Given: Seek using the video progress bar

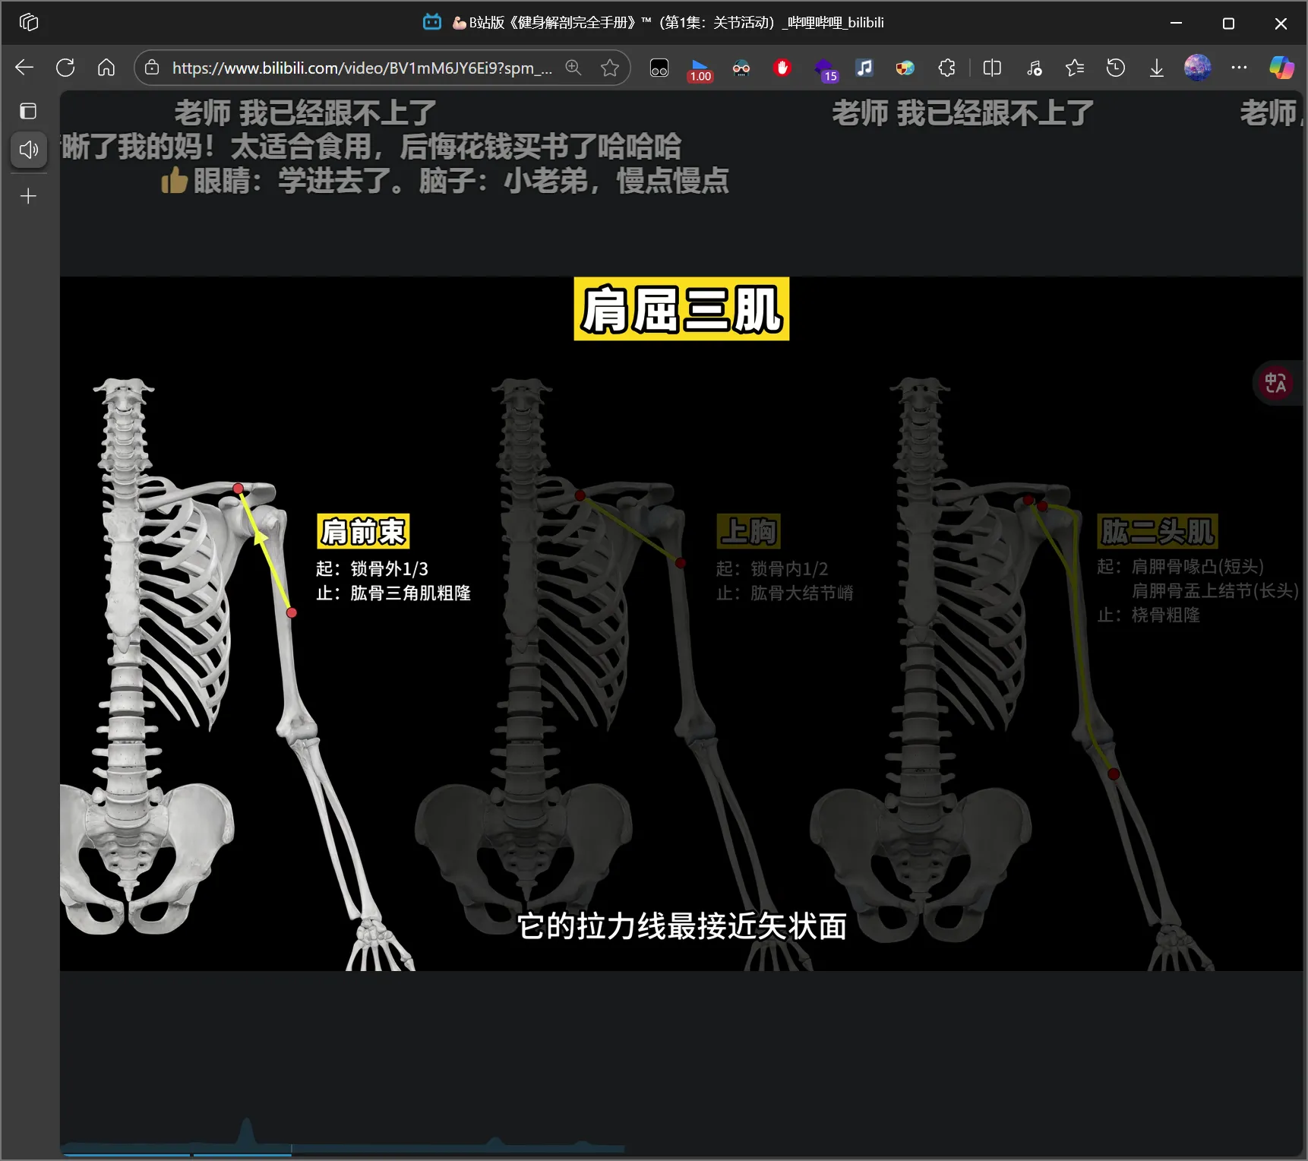Looking at the screenshot, I should pyautogui.click(x=342, y=1153).
